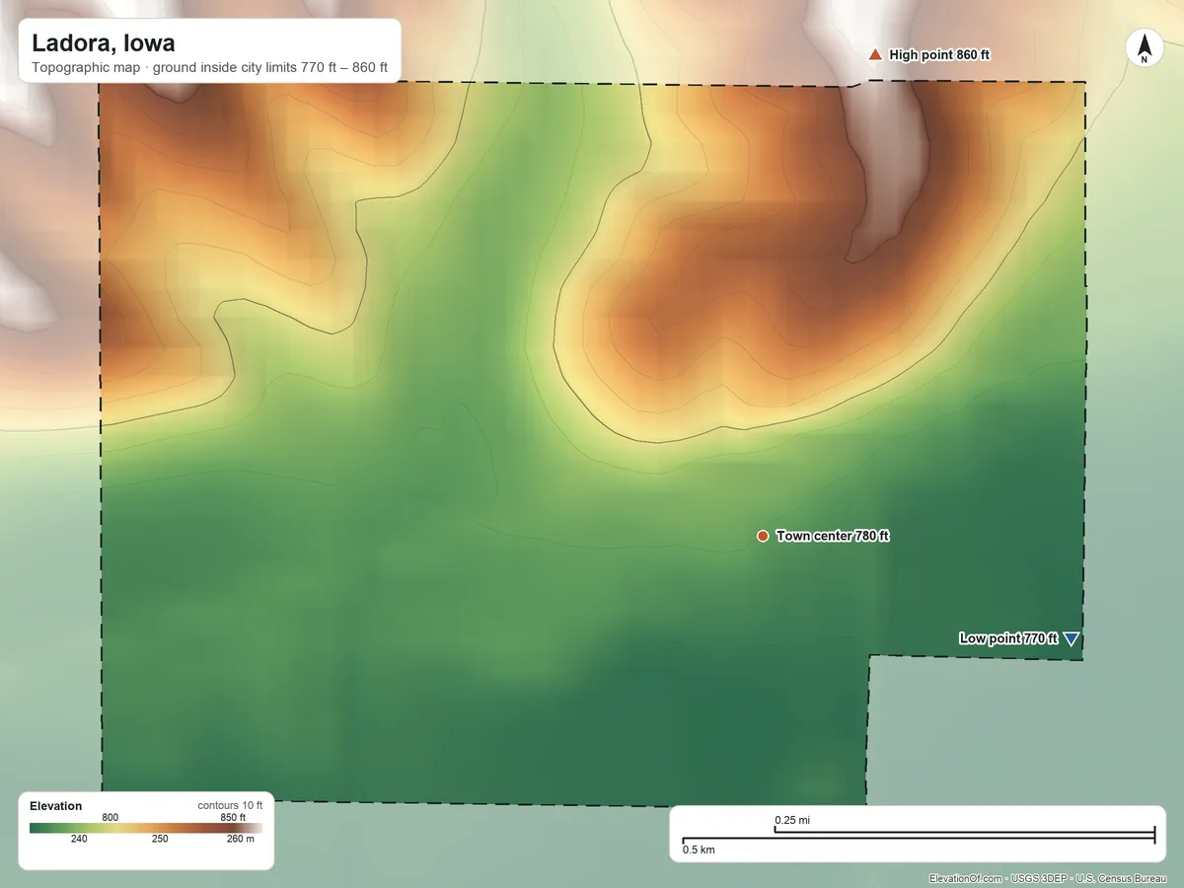Click the town center red dot marker

click(763, 536)
